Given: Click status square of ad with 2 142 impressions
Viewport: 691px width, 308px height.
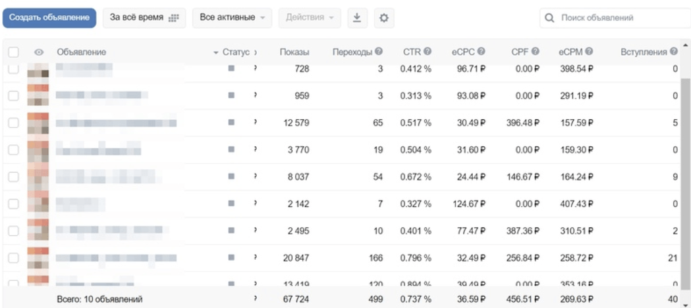Looking at the screenshot, I should [x=231, y=203].
